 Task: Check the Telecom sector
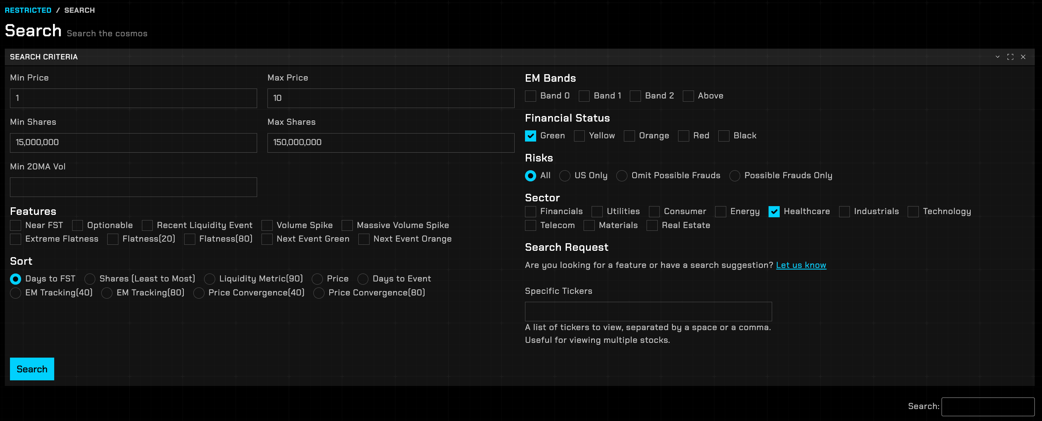530,225
